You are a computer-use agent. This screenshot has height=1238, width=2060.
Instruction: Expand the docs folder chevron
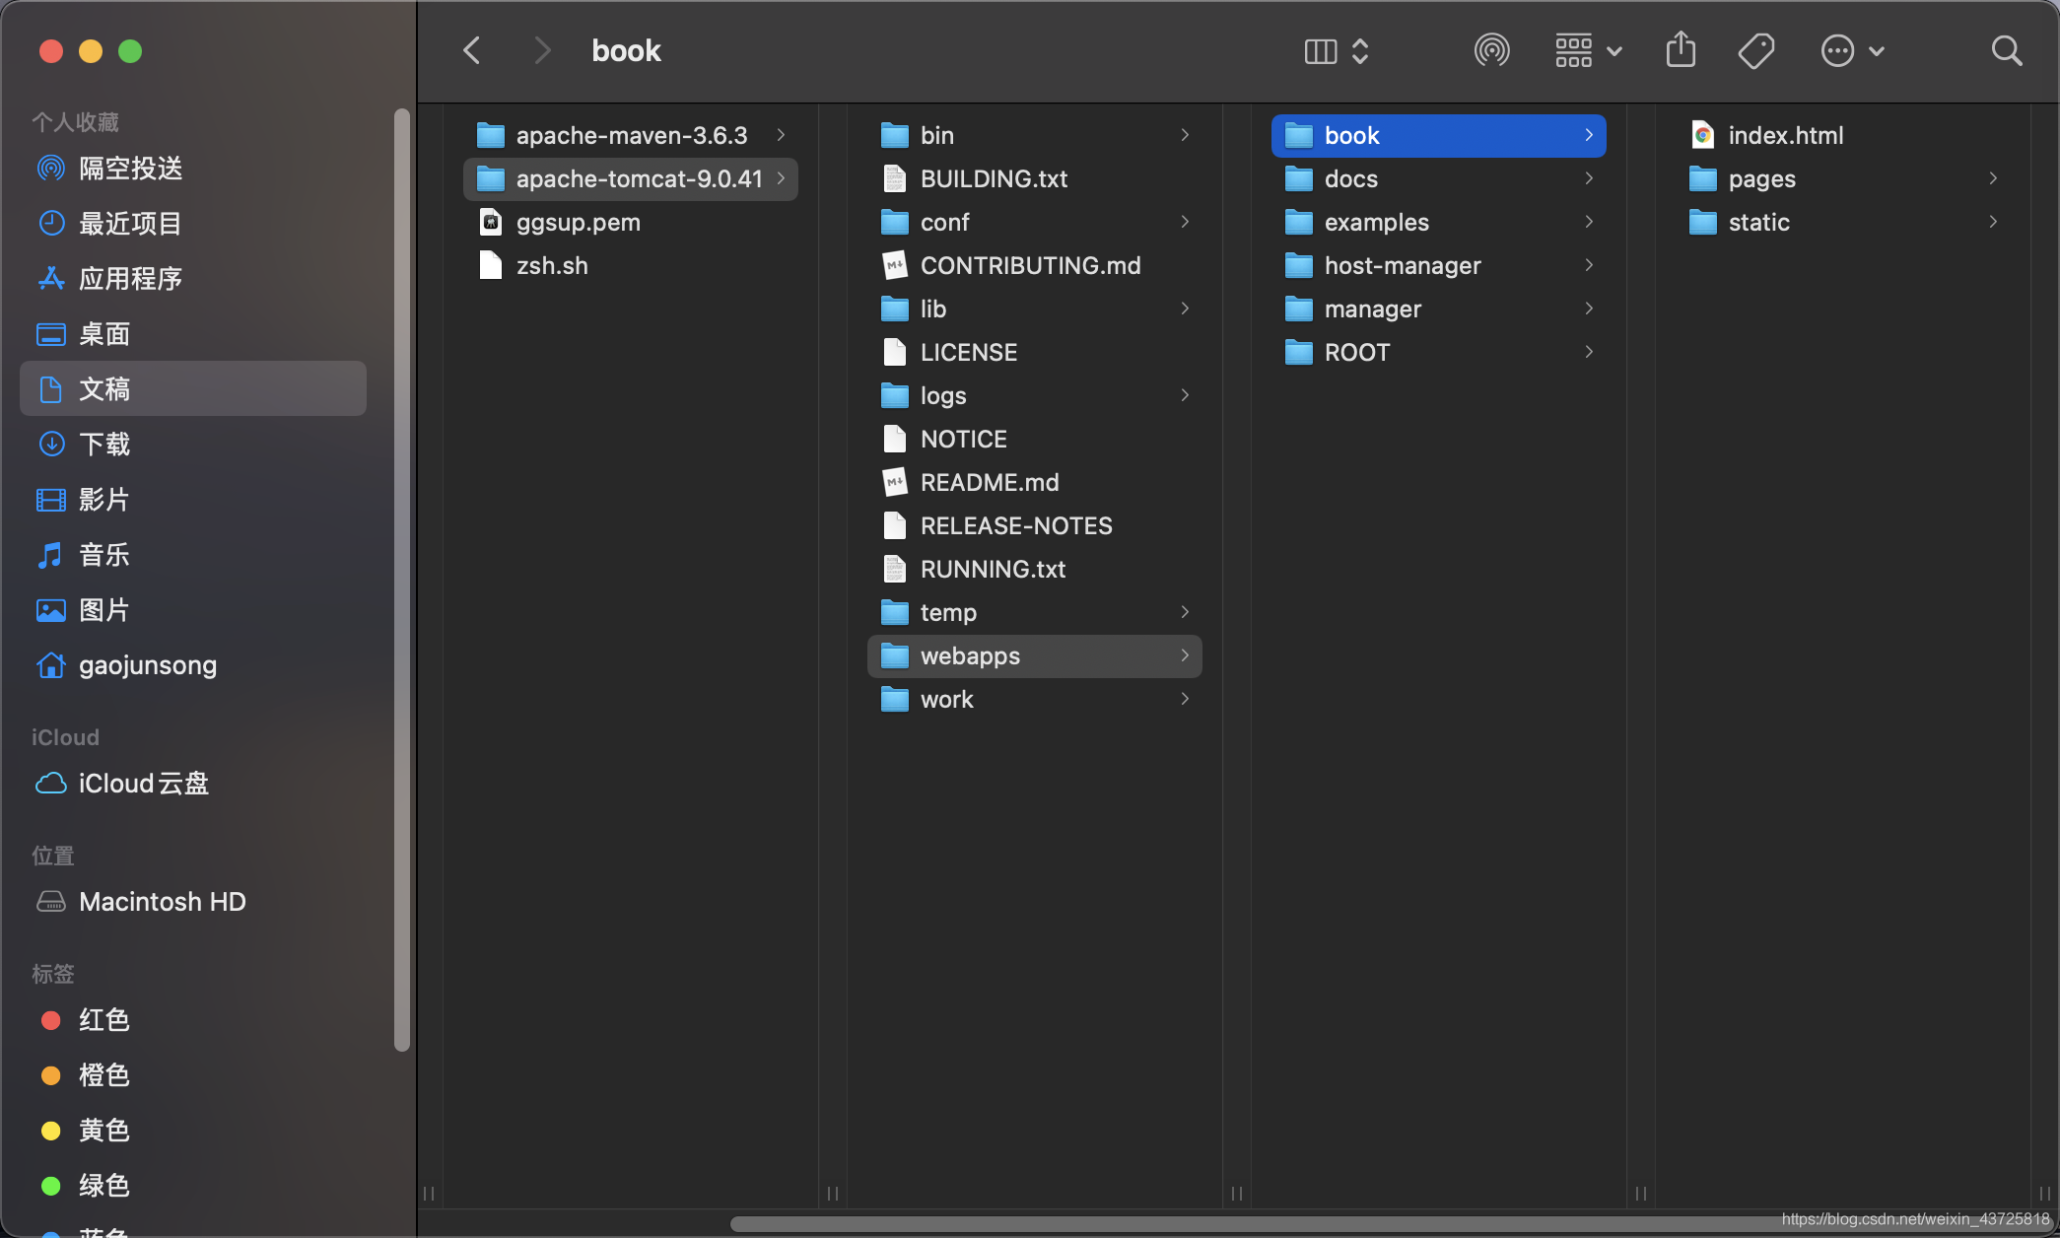1589,178
